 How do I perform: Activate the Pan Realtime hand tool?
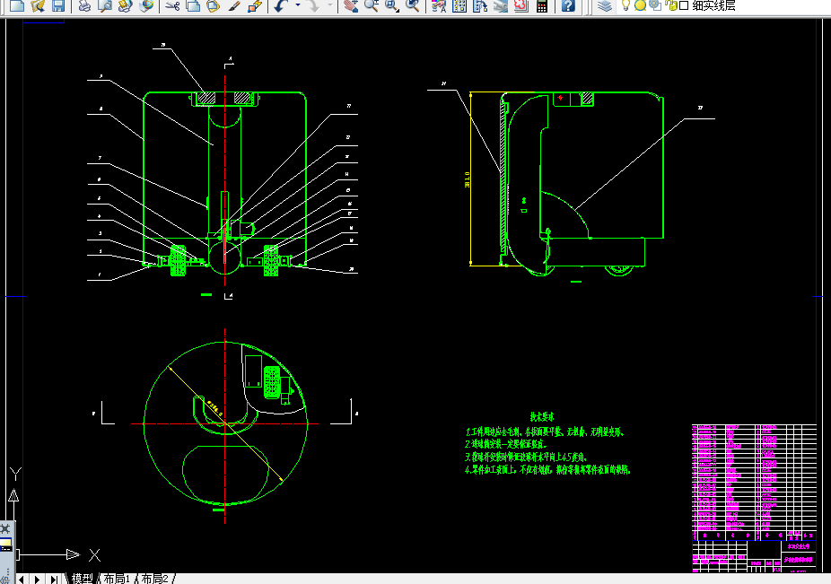[x=350, y=5]
